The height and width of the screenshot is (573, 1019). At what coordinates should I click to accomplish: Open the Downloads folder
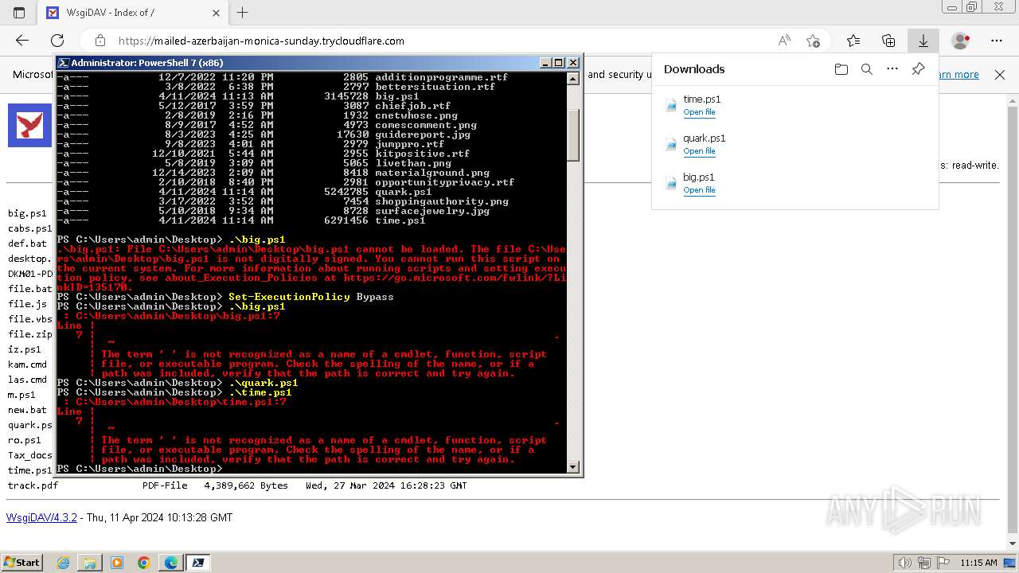pos(841,69)
